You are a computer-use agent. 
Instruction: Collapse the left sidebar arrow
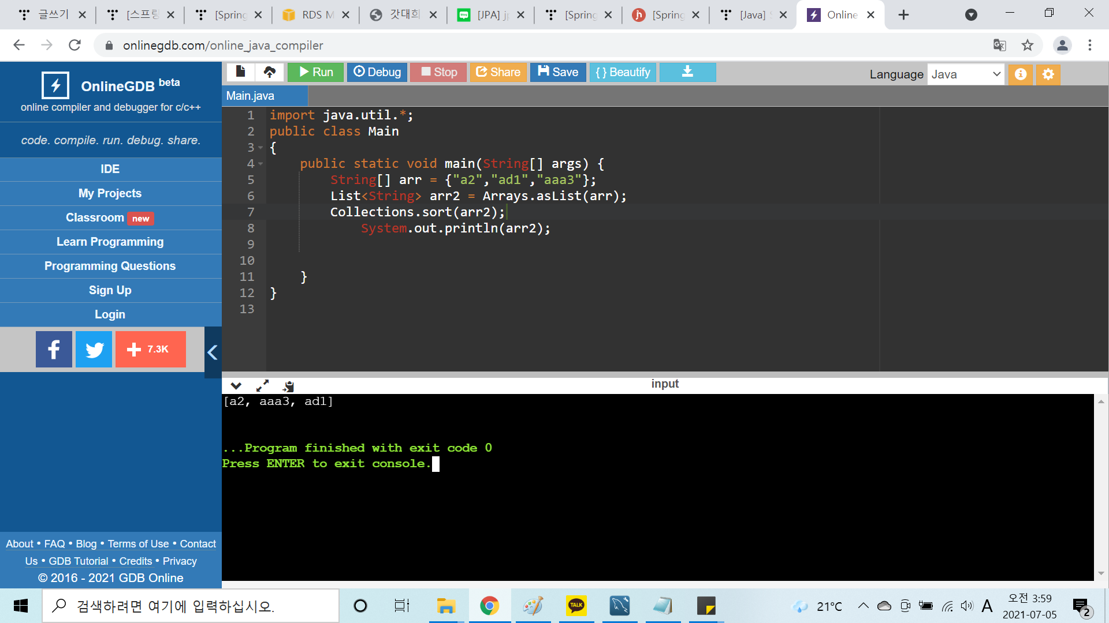point(213,352)
